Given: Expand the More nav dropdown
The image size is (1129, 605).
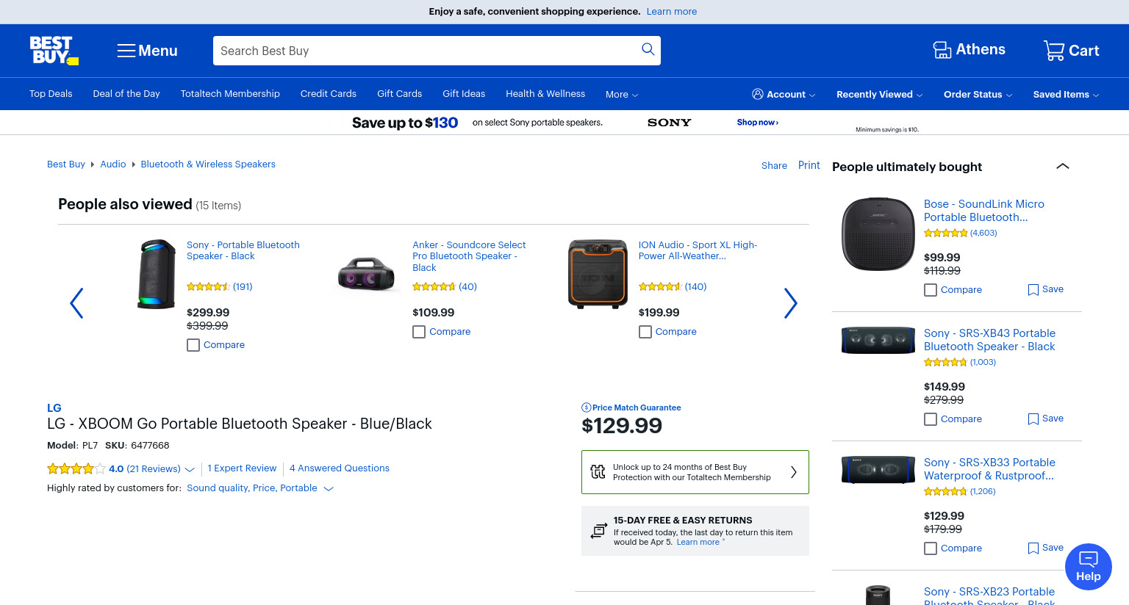Looking at the screenshot, I should [622, 95].
